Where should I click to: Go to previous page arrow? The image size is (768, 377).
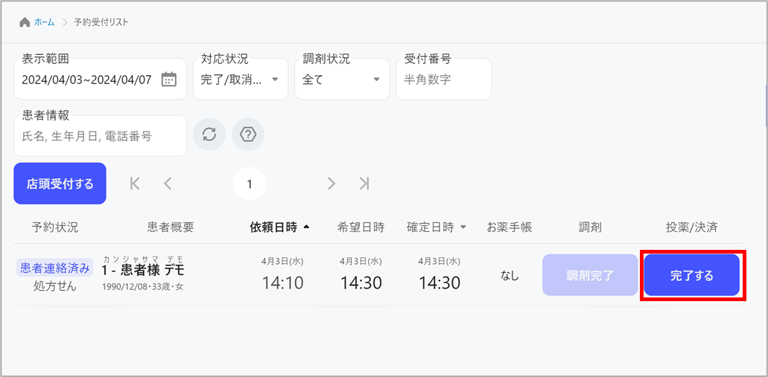(x=168, y=184)
